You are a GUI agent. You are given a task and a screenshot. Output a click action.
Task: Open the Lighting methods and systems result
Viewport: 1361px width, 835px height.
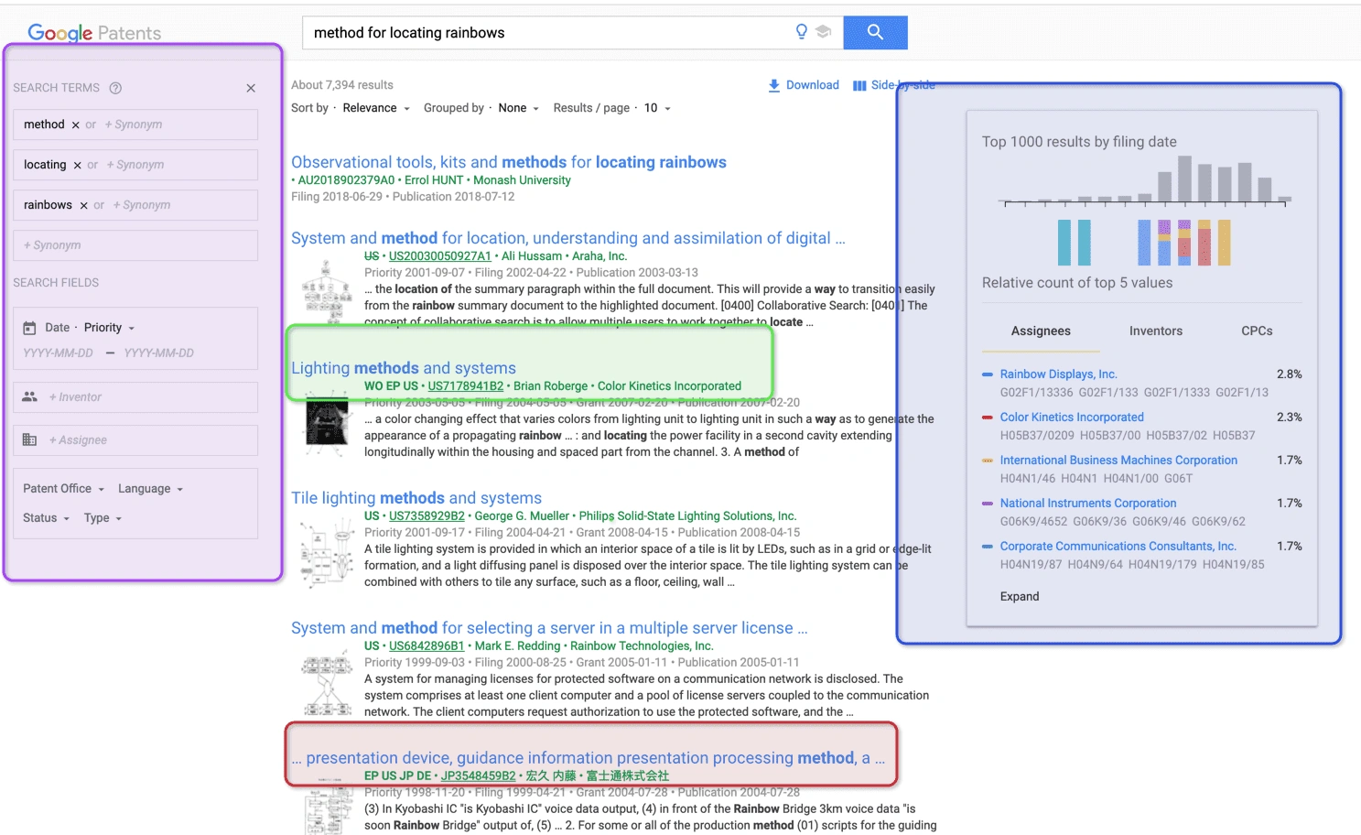(x=404, y=368)
